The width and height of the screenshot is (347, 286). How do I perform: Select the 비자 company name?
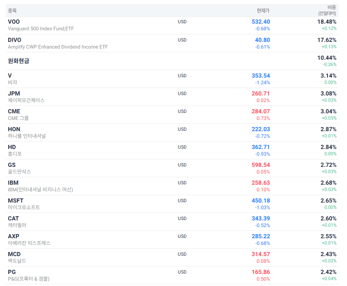pyautogui.click(x=12, y=82)
